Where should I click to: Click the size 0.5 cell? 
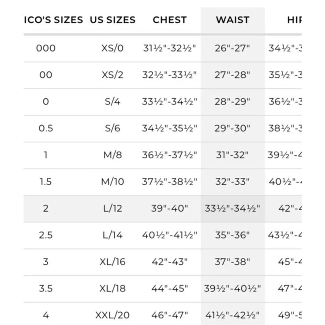click(46, 128)
